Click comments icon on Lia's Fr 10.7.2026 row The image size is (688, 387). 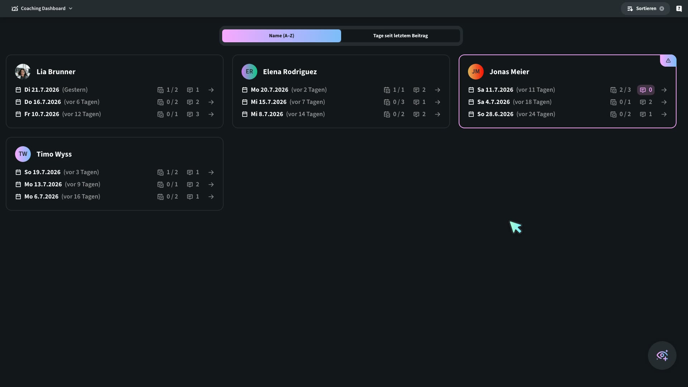[190, 114]
